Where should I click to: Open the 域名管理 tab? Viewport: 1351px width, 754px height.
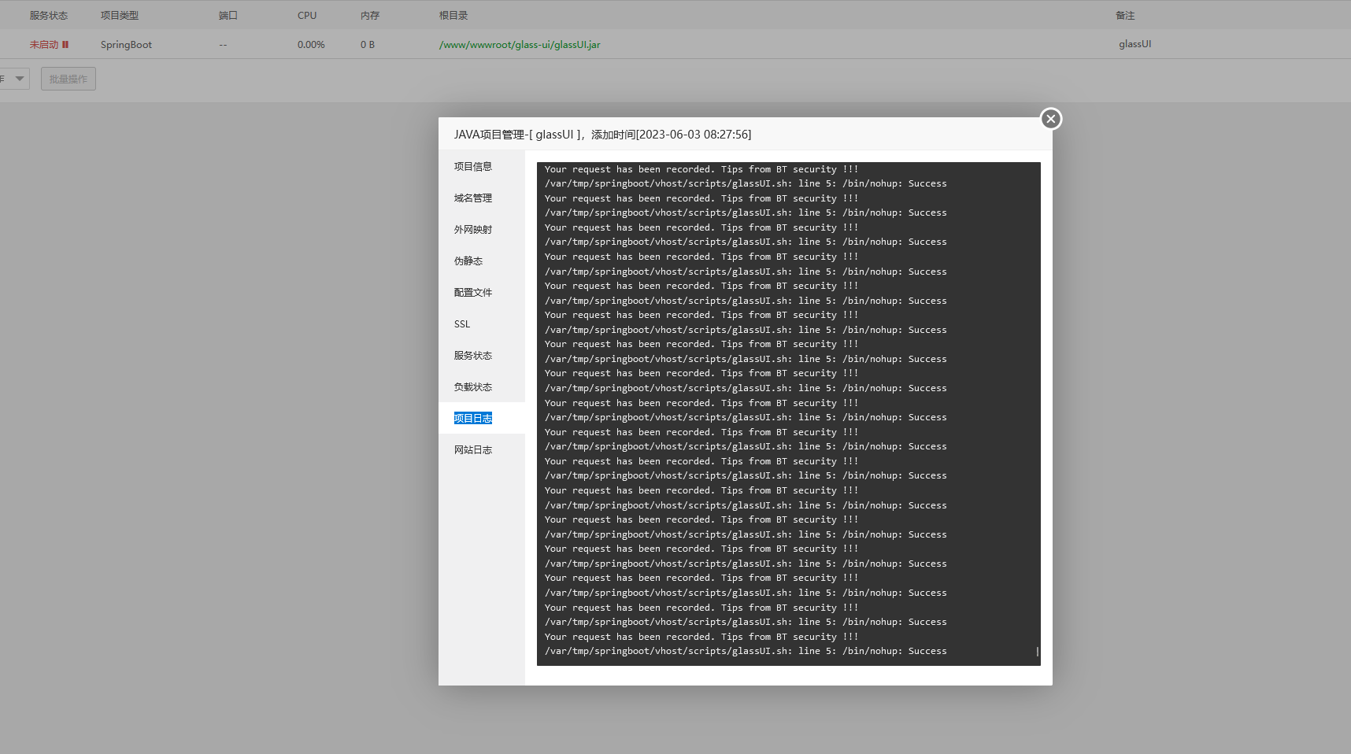(x=482, y=198)
